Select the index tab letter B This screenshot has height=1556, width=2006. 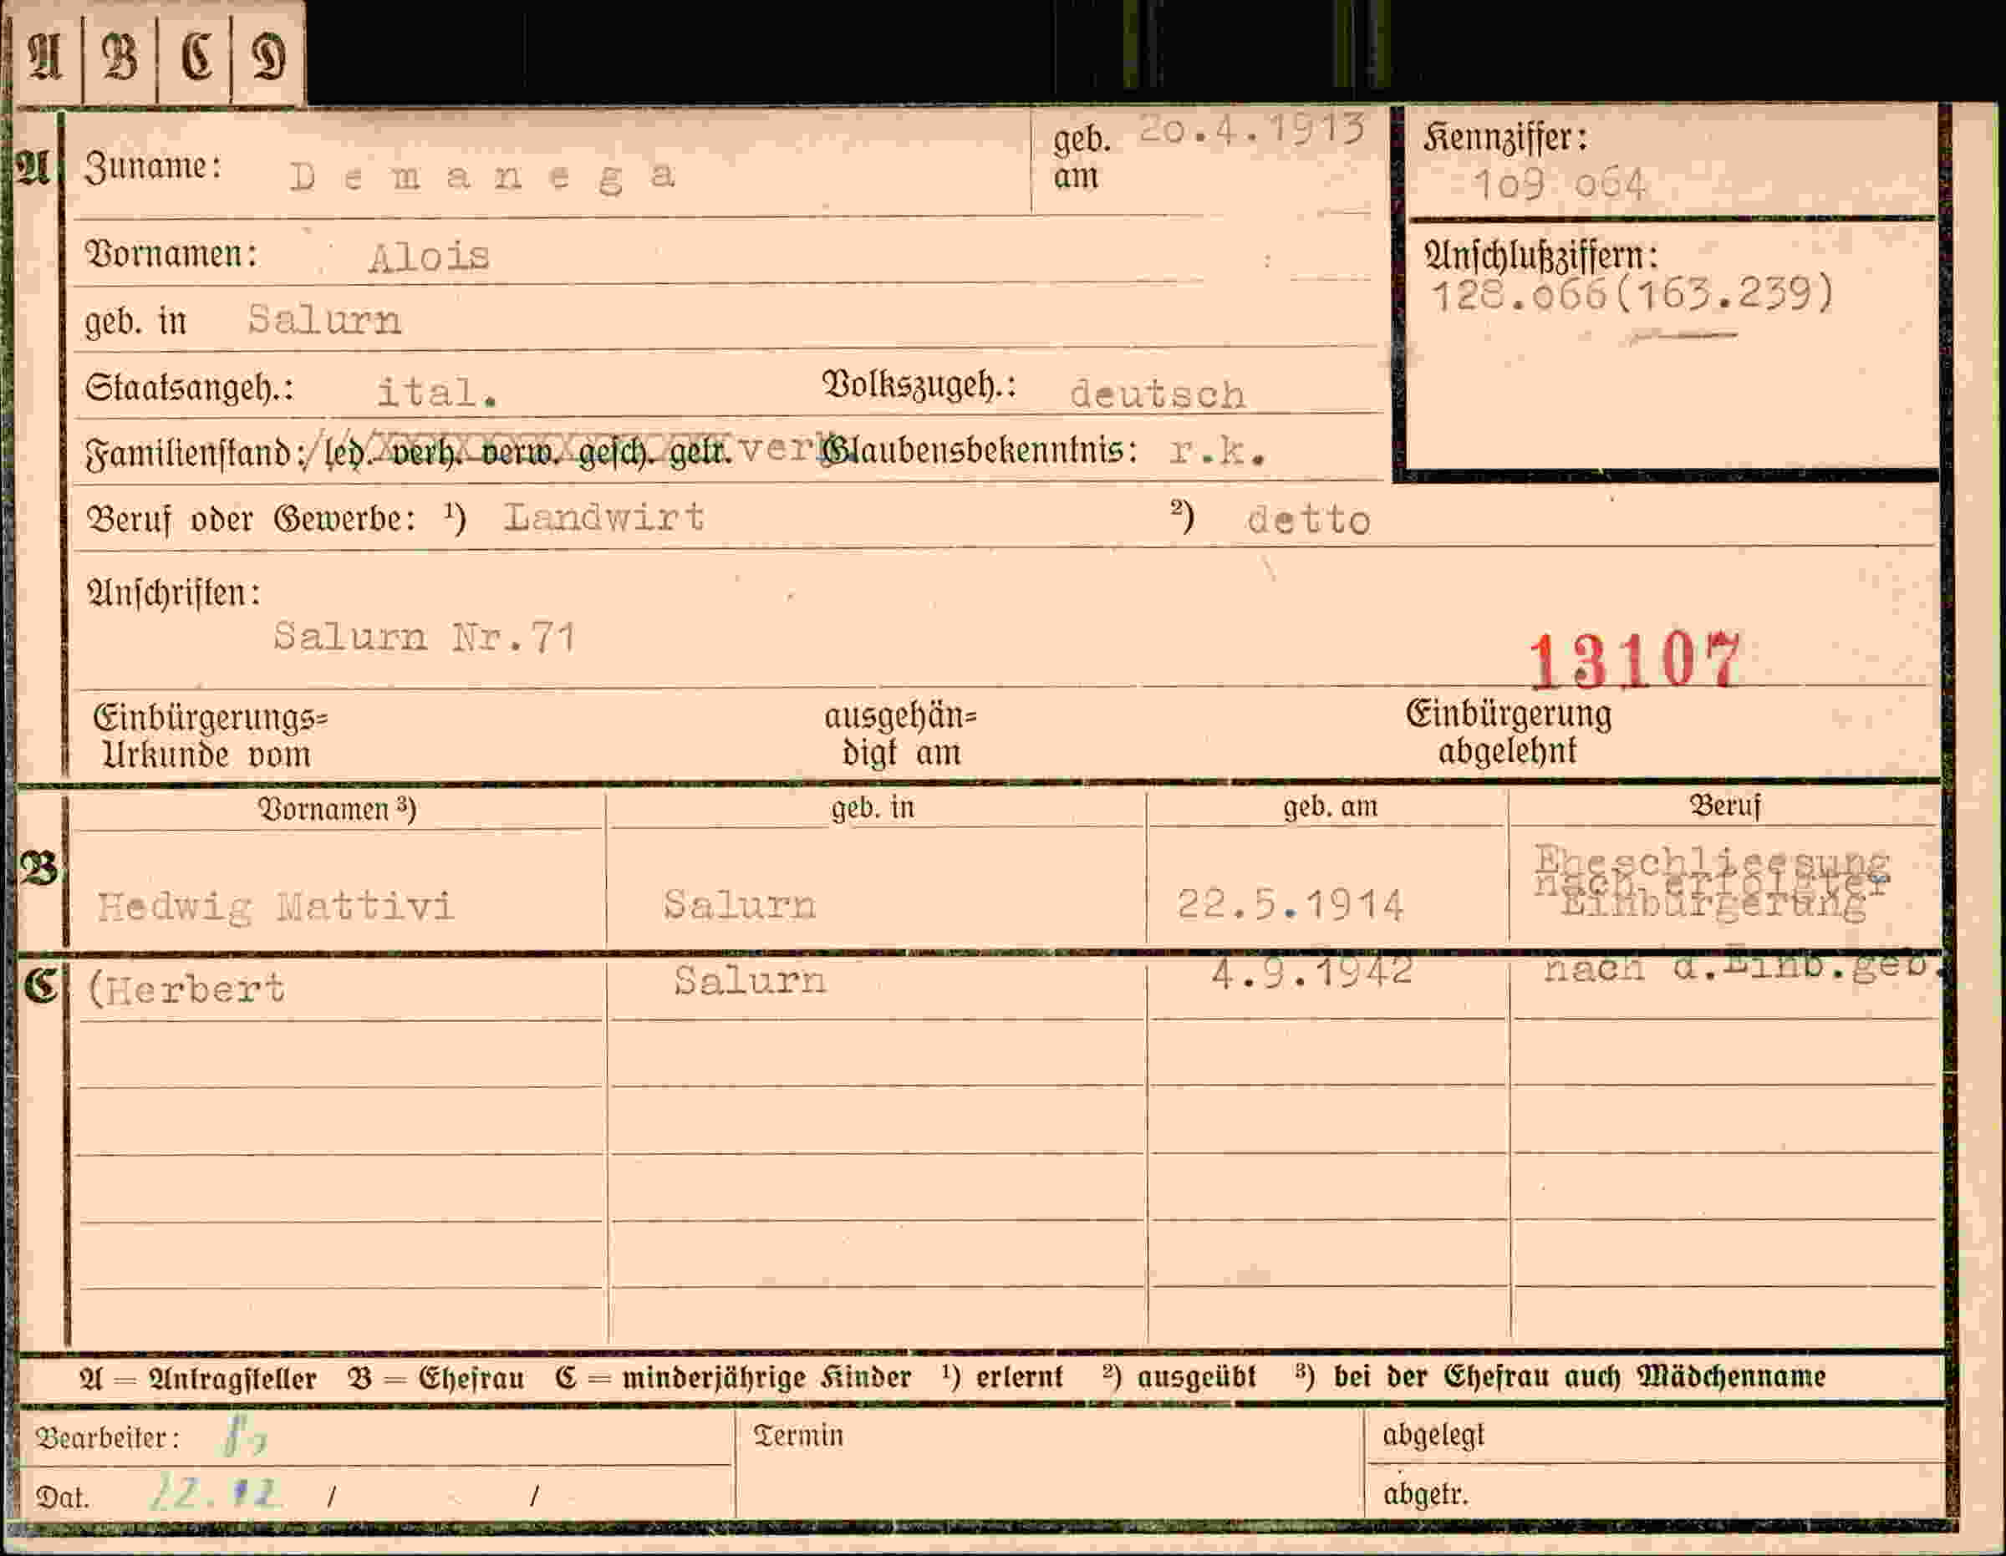point(120,57)
